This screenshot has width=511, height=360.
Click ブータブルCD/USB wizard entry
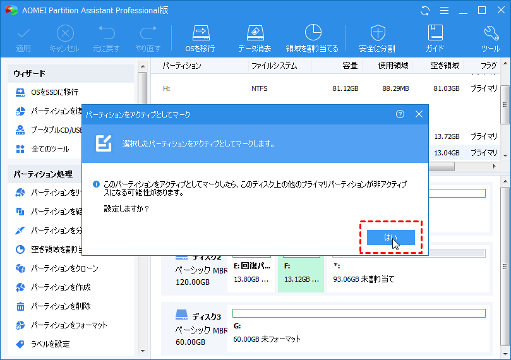tap(49, 130)
